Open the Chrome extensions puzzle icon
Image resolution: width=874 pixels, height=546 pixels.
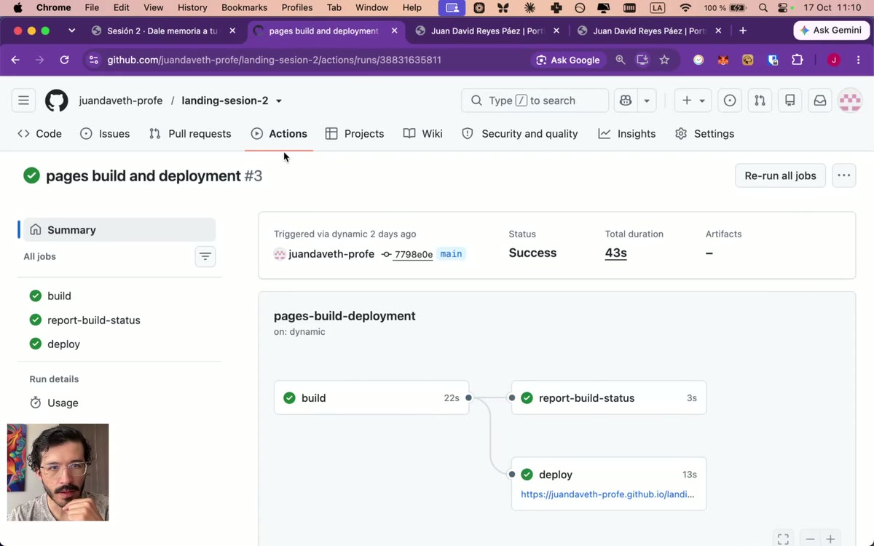coord(798,60)
